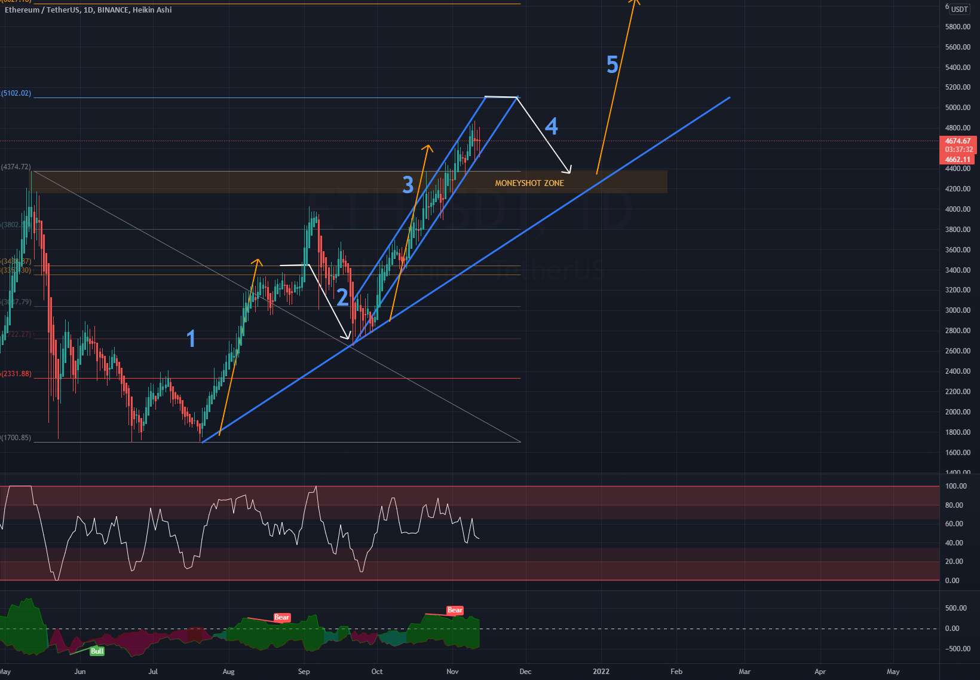Select the (5102.02) level label
The height and width of the screenshot is (680, 980).
pyautogui.click(x=16, y=93)
